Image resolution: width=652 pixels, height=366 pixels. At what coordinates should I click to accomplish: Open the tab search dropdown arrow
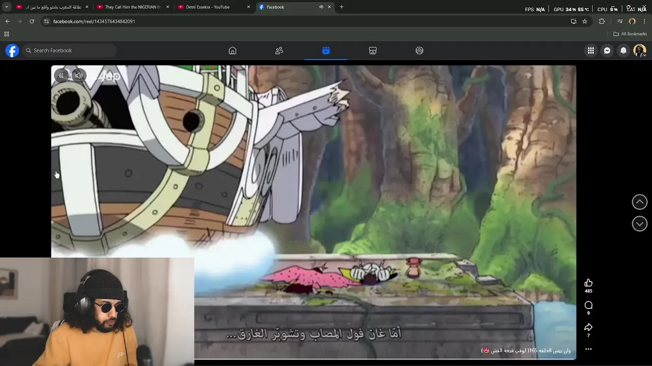(7, 7)
